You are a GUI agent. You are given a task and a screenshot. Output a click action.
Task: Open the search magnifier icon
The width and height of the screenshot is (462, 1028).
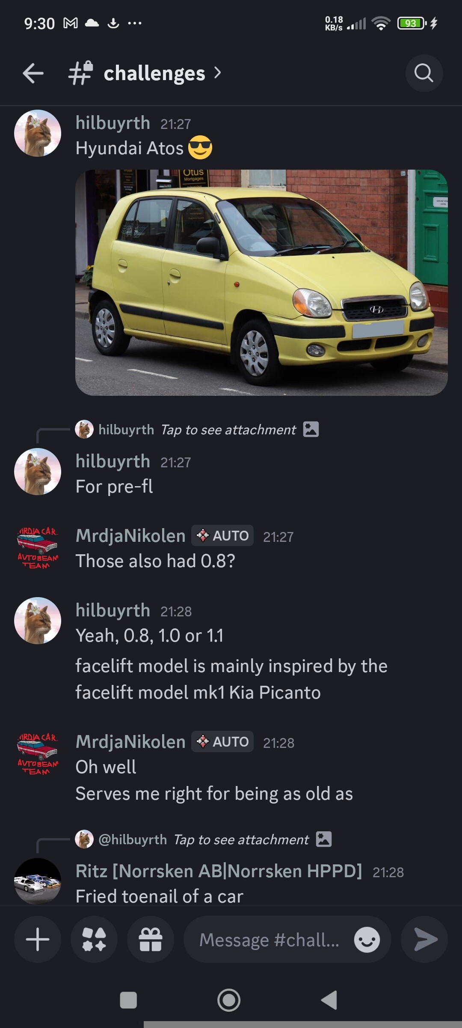click(x=424, y=73)
